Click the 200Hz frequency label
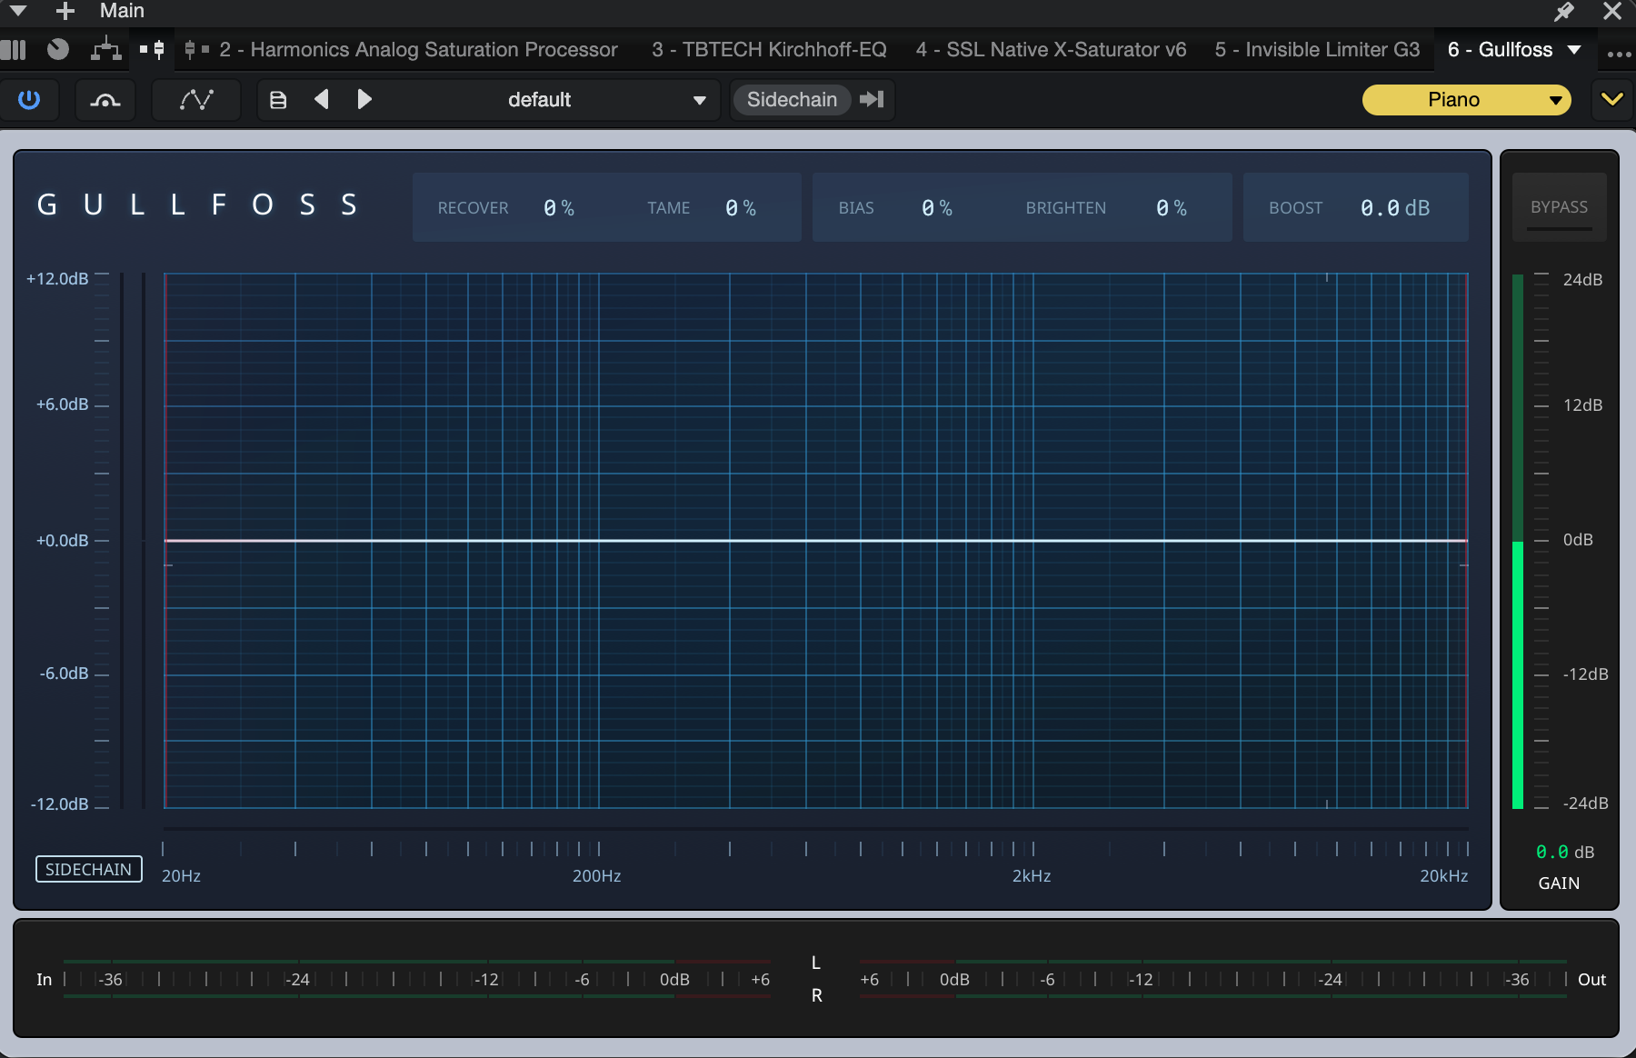Screen dimensions: 1636x1058 596,876
